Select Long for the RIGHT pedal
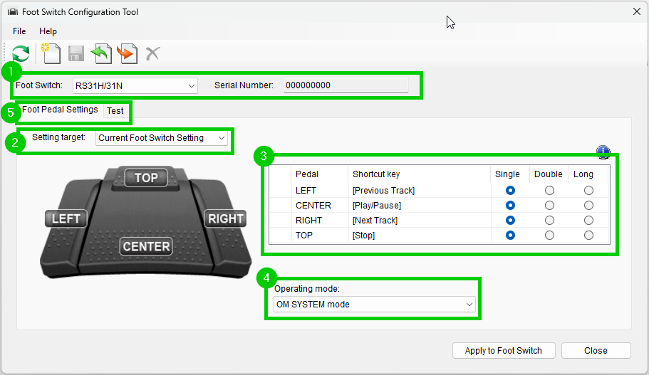The height and width of the screenshot is (375, 649). (588, 221)
